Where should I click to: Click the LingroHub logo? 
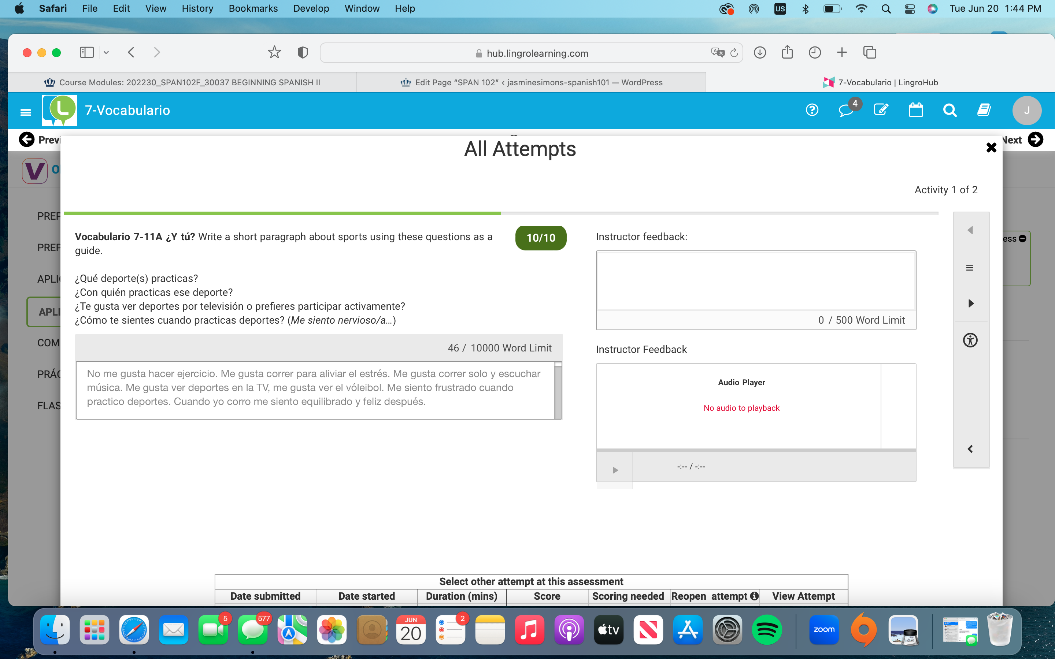tap(60, 110)
